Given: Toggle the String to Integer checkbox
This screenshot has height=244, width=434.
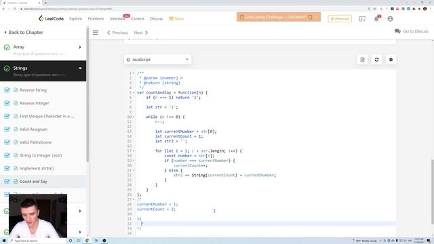Looking at the screenshot, I should [x=7, y=155].
